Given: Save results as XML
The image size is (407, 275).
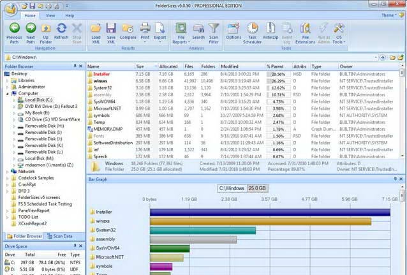Looking at the screenshot, I should [111, 33].
